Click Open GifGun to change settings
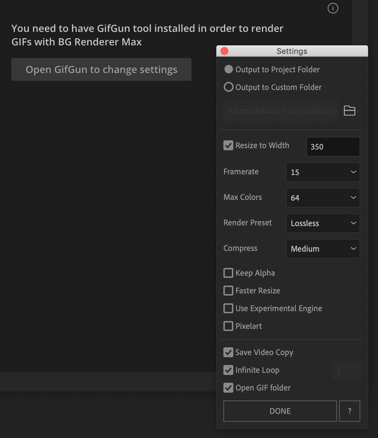Viewport: 378px width, 438px height. tap(101, 69)
